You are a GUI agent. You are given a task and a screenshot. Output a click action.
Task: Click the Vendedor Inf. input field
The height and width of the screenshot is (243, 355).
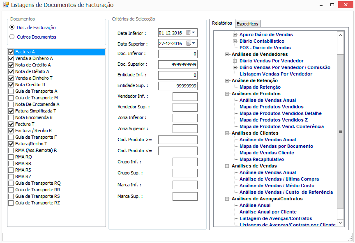coord(185,96)
